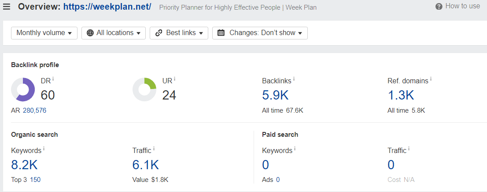
Task: Open the 1.3K referring domains report
Action: coord(401,95)
